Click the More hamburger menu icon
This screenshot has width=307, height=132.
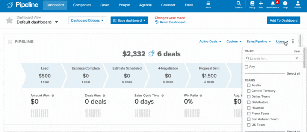click(x=208, y=4)
